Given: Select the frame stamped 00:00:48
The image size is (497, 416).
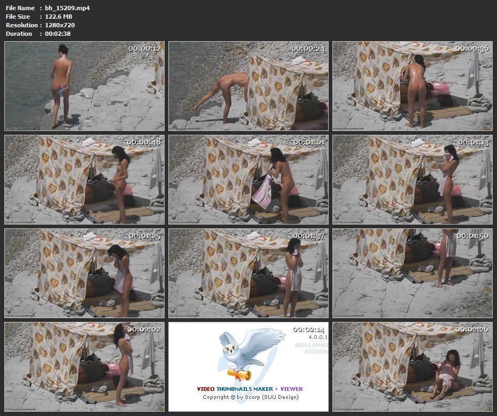Looking at the screenshot, I should point(84,179).
